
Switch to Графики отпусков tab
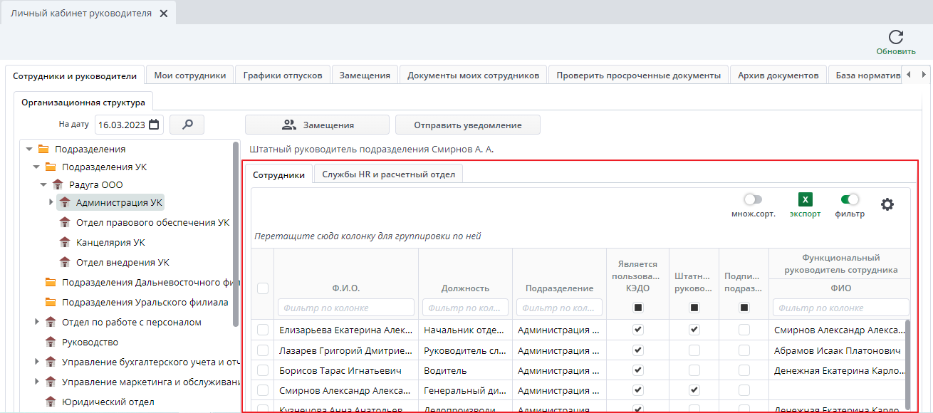click(x=283, y=75)
